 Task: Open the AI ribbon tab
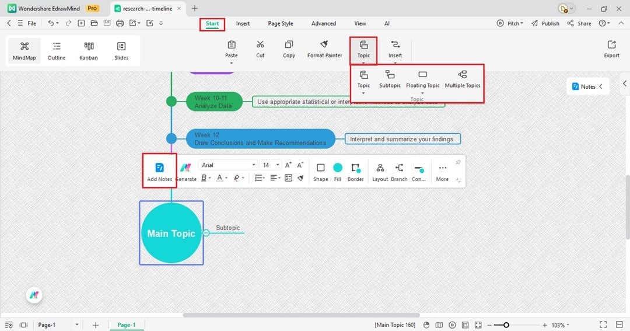tap(387, 23)
